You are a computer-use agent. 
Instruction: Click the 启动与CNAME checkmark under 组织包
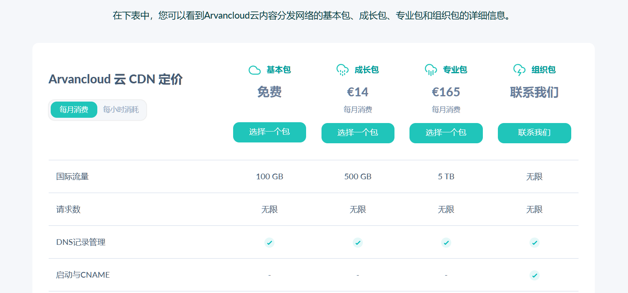point(534,275)
